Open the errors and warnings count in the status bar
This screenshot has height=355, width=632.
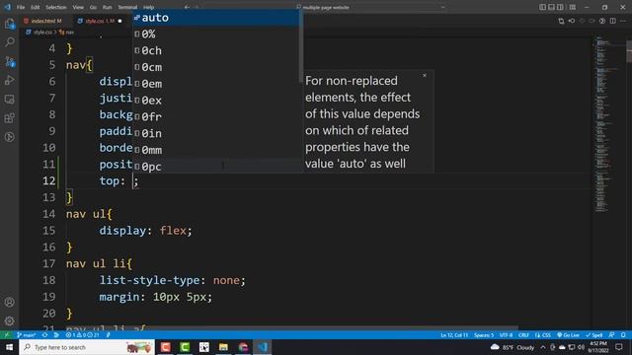click(82, 335)
